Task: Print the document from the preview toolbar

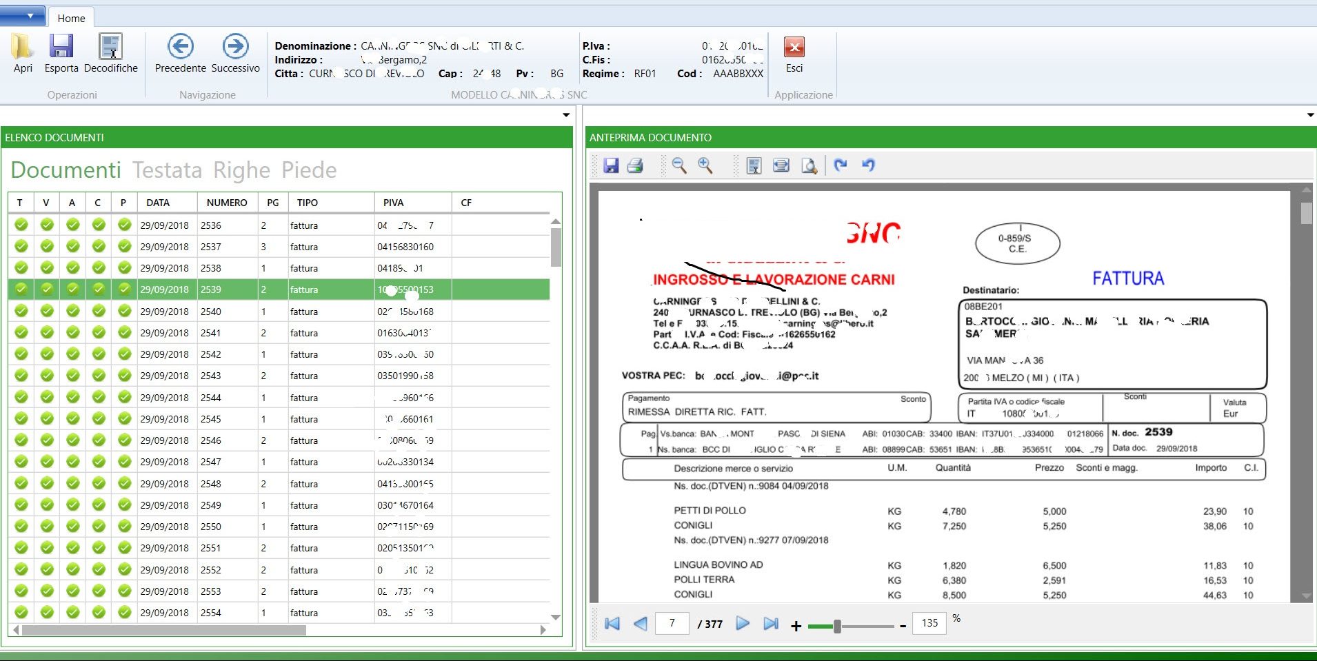Action: pyautogui.click(x=635, y=165)
